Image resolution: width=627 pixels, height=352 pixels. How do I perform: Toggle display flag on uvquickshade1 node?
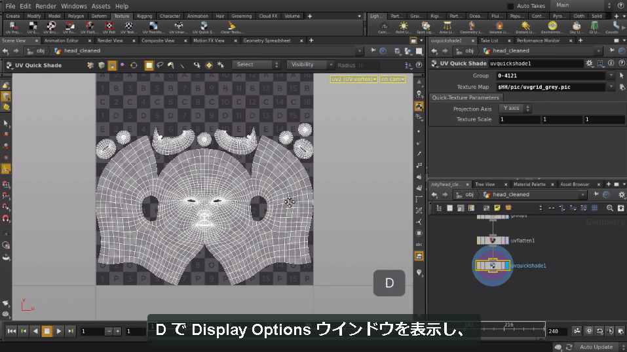click(507, 265)
